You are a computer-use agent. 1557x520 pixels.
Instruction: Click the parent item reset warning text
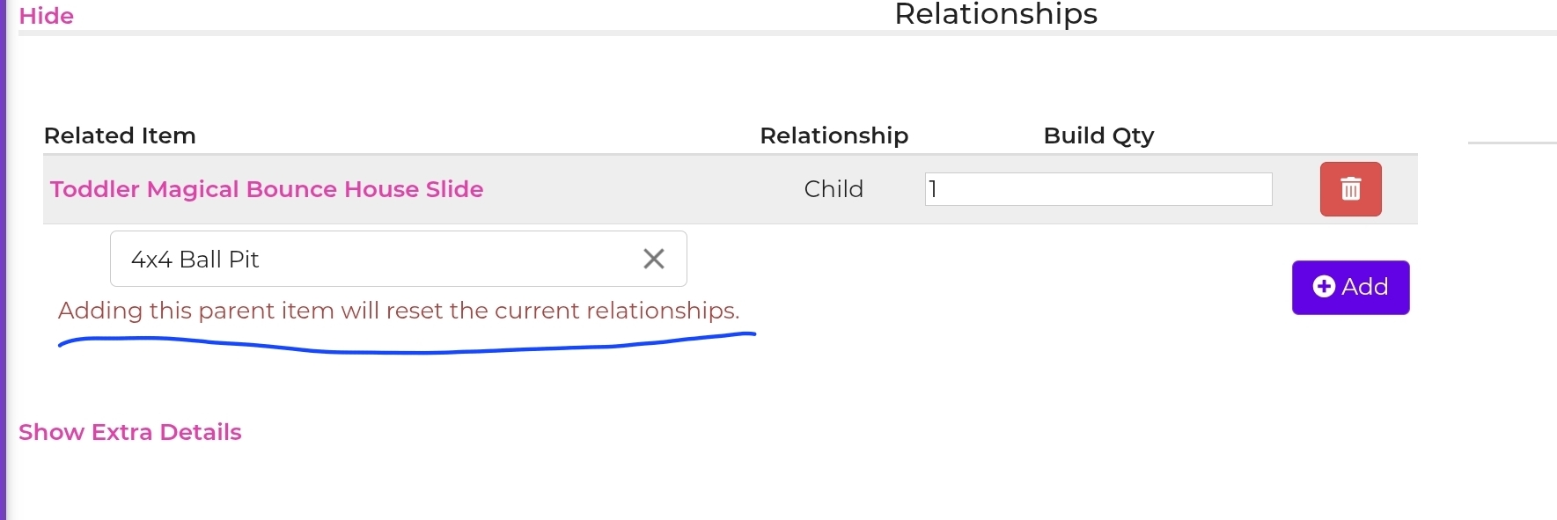[x=398, y=311]
